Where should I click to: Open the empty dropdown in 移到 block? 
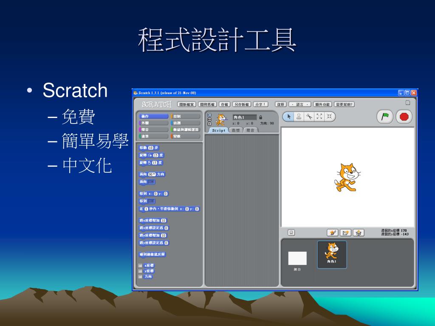coord(151,201)
